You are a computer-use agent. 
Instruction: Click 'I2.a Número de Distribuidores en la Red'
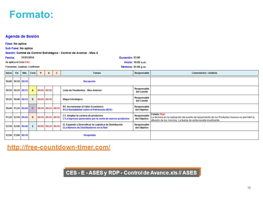coord(85,128)
